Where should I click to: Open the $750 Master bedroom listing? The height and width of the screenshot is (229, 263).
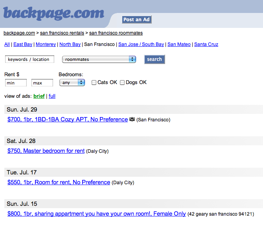click(46, 151)
